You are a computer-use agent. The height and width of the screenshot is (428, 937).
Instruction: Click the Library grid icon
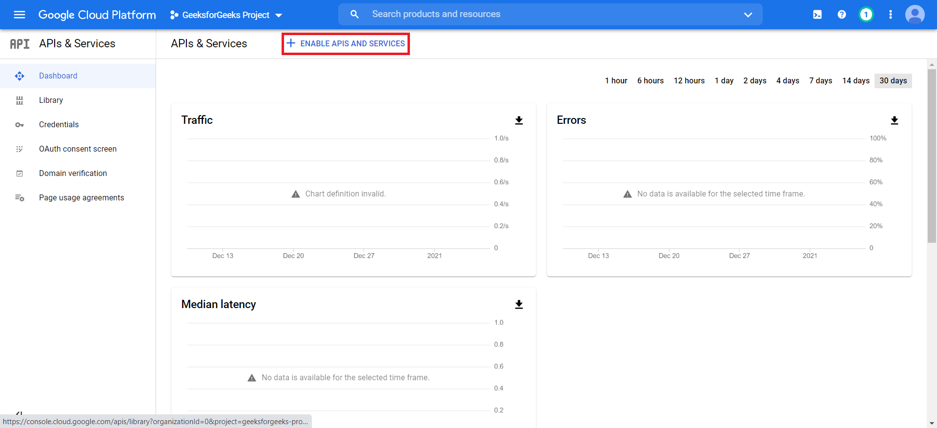[20, 100]
